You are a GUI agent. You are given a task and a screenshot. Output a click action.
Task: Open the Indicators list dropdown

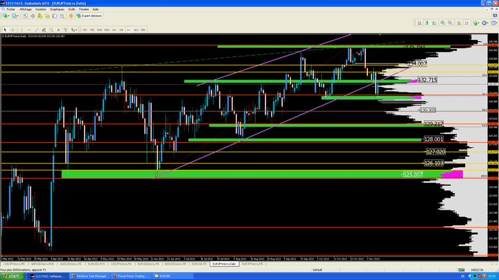click(476, 23)
